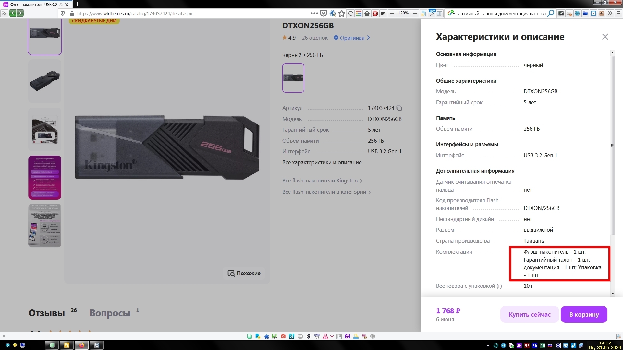Click the DTXON256GB model value in panel
623x350 pixels.
coord(541,92)
